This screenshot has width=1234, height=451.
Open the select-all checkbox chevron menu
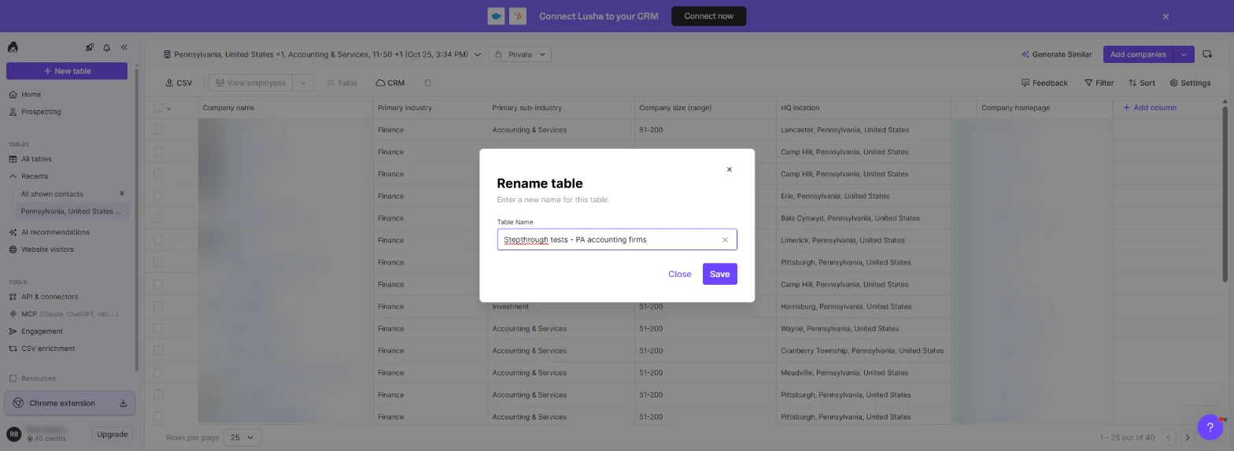coord(168,109)
